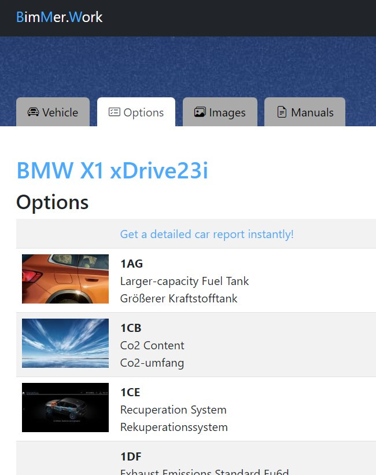Select the Options tab label

point(143,113)
